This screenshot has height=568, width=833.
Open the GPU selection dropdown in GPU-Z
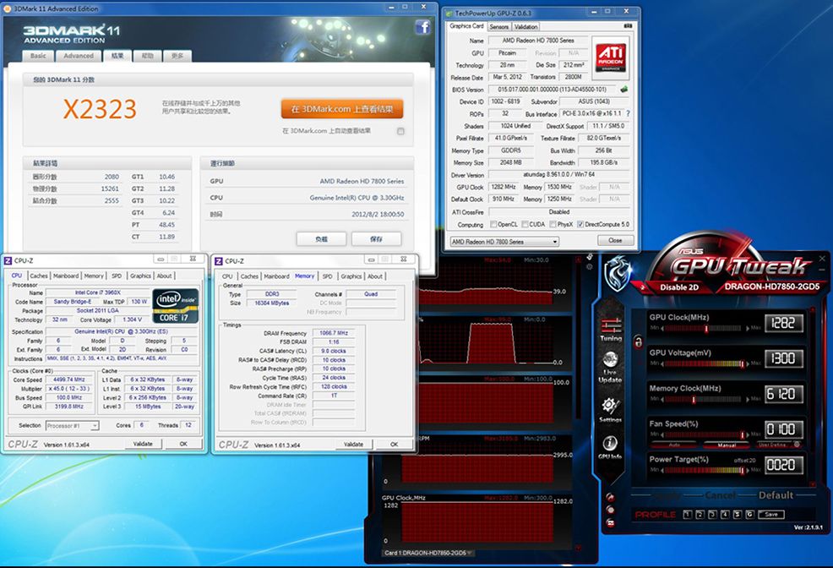click(x=504, y=242)
